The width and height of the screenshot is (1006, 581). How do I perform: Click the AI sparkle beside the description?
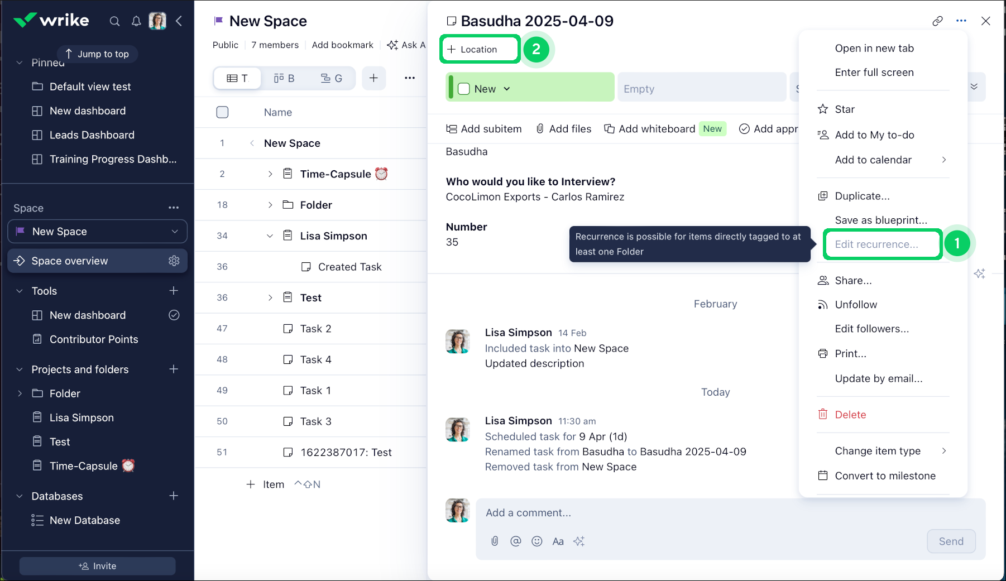pos(979,273)
